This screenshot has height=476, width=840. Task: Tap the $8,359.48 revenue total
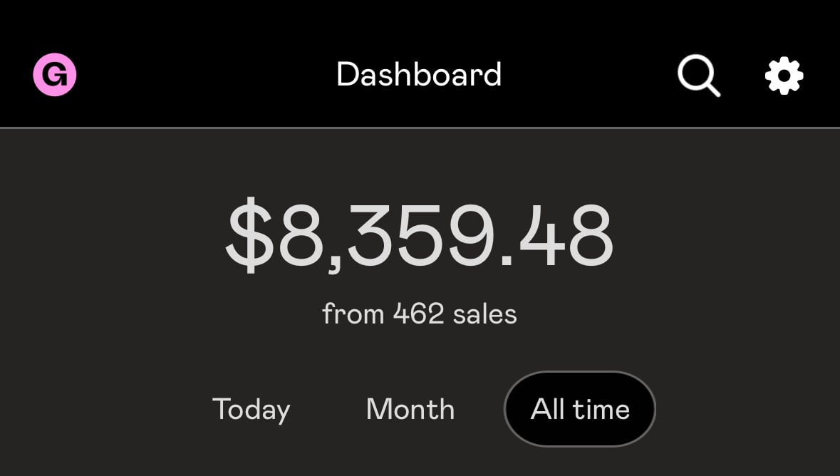point(419,237)
